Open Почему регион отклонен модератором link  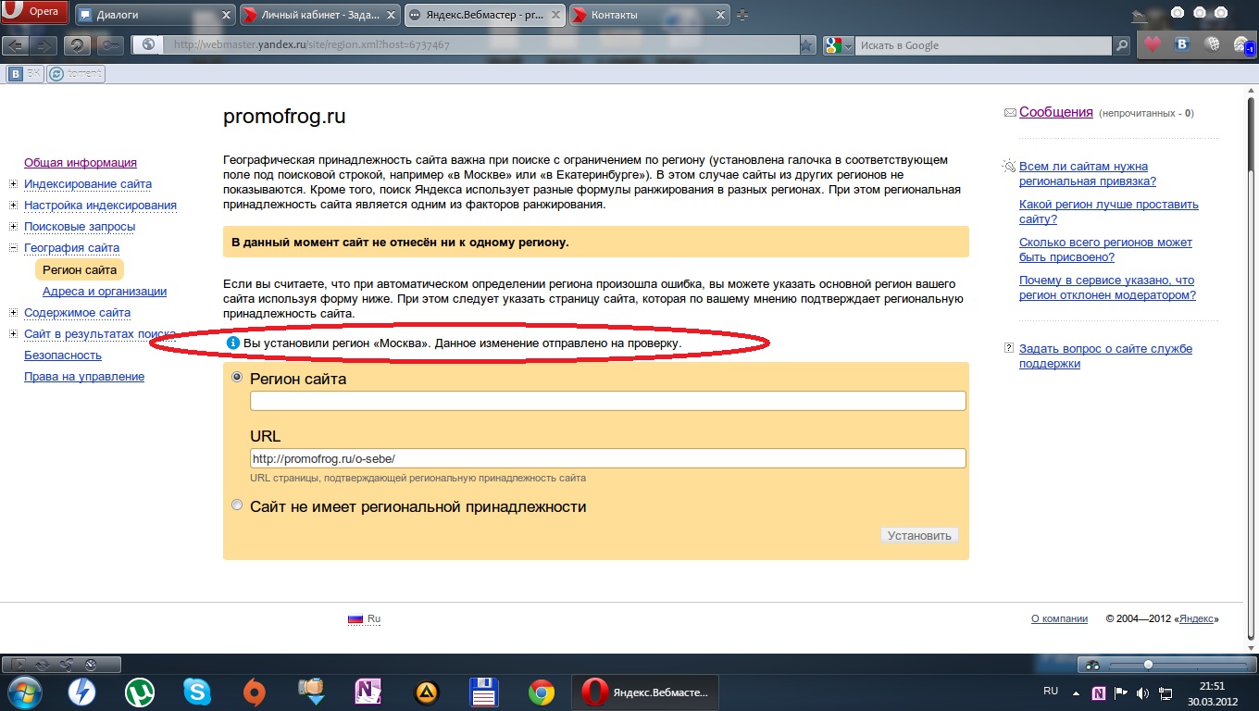[1107, 288]
